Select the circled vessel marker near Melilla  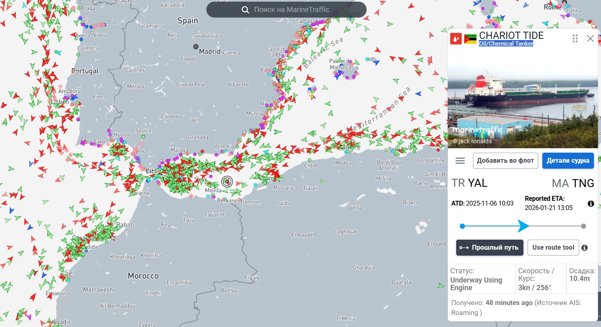point(227,182)
